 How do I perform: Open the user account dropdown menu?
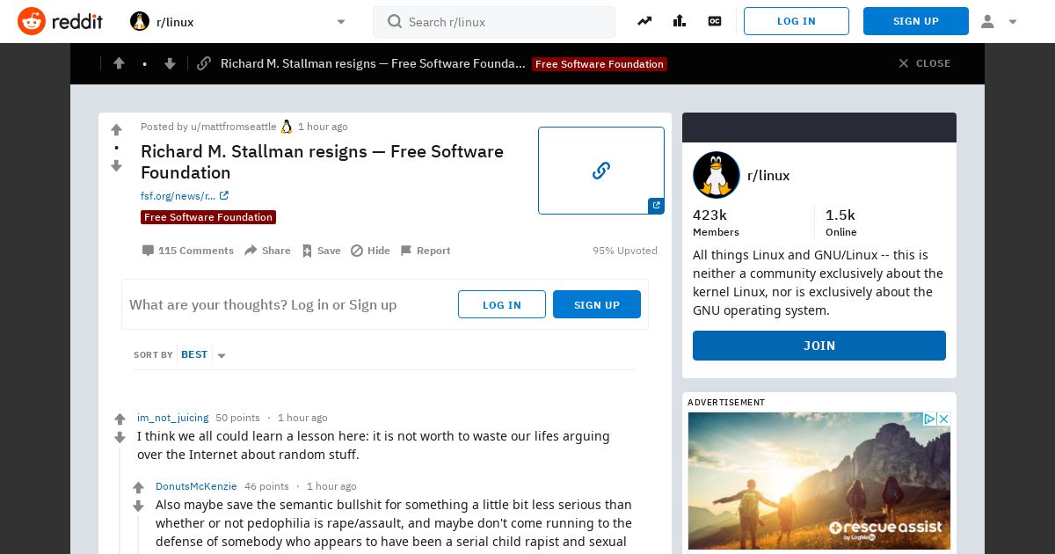pos(999,21)
